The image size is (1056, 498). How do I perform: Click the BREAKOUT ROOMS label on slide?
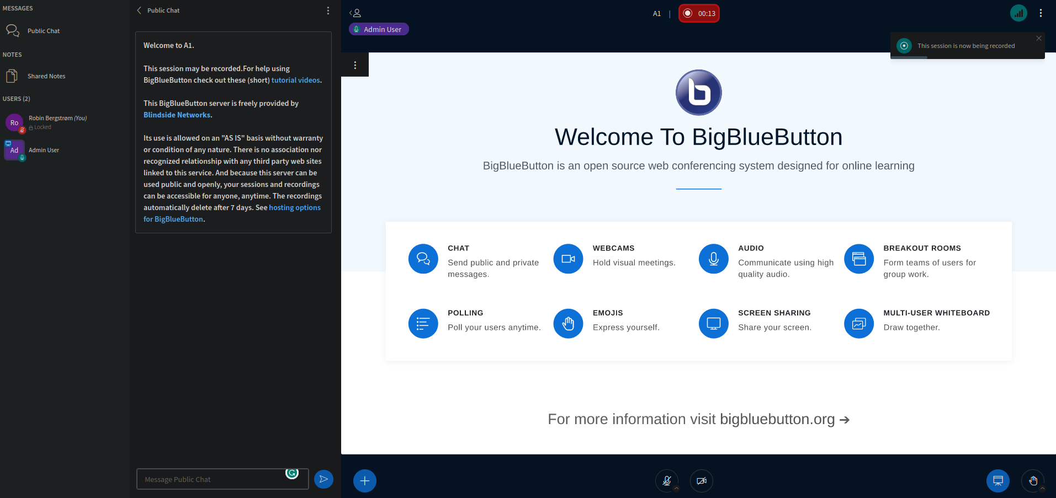[922, 248]
